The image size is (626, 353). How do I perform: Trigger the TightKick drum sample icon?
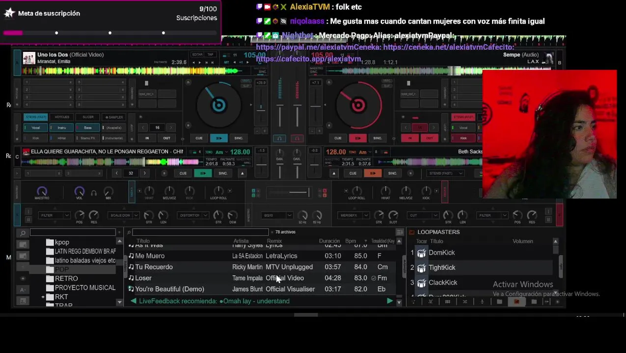pyautogui.click(x=421, y=268)
